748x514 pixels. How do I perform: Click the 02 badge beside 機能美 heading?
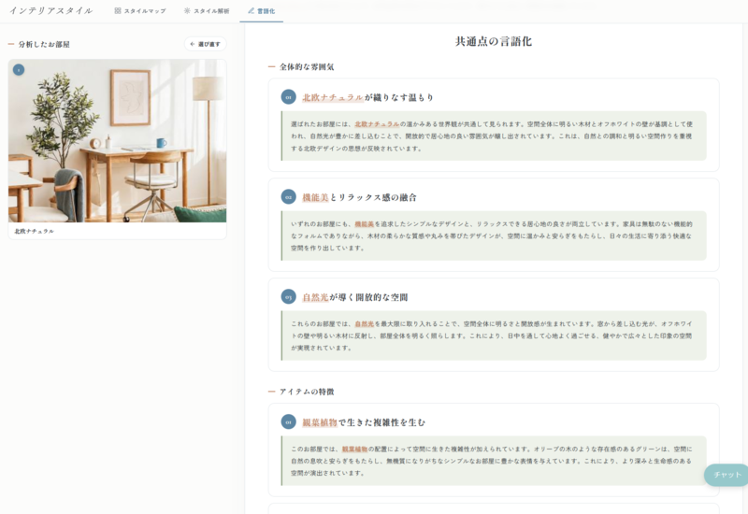click(289, 197)
